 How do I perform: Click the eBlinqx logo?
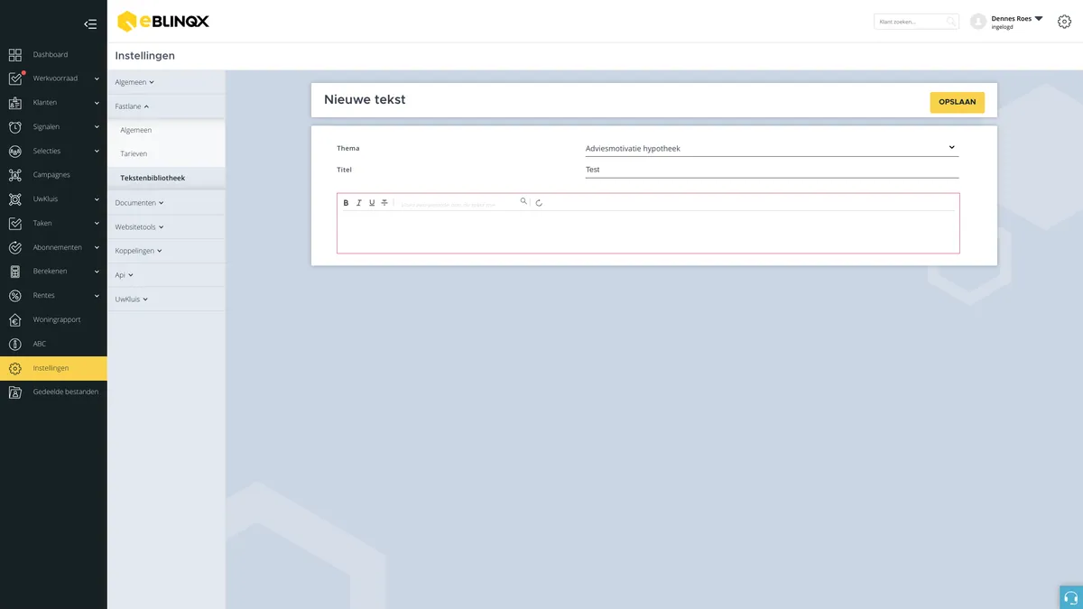coord(163,22)
